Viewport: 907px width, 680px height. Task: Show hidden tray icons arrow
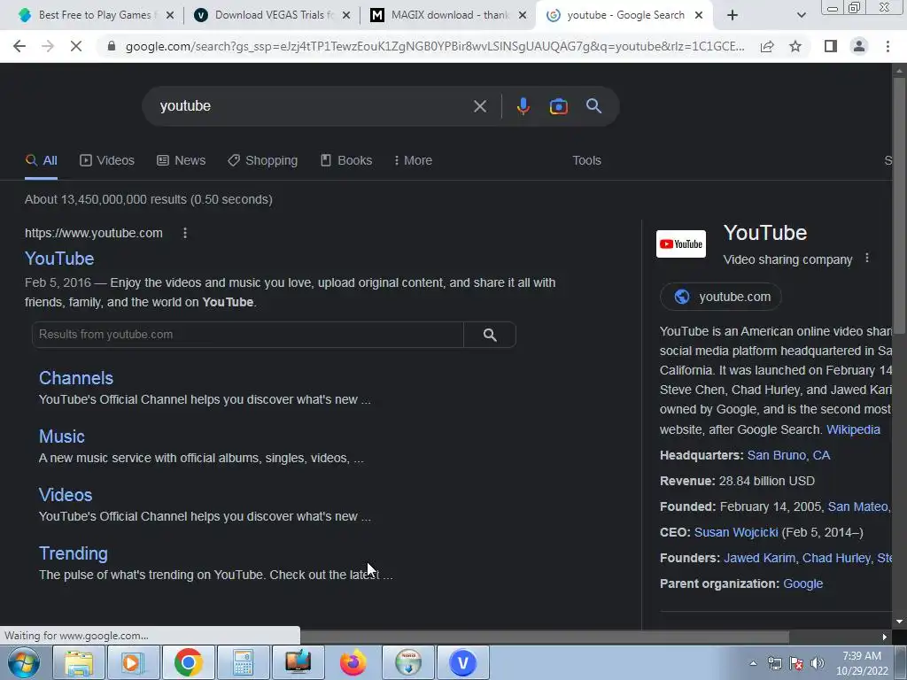click(x=753, y=663)
